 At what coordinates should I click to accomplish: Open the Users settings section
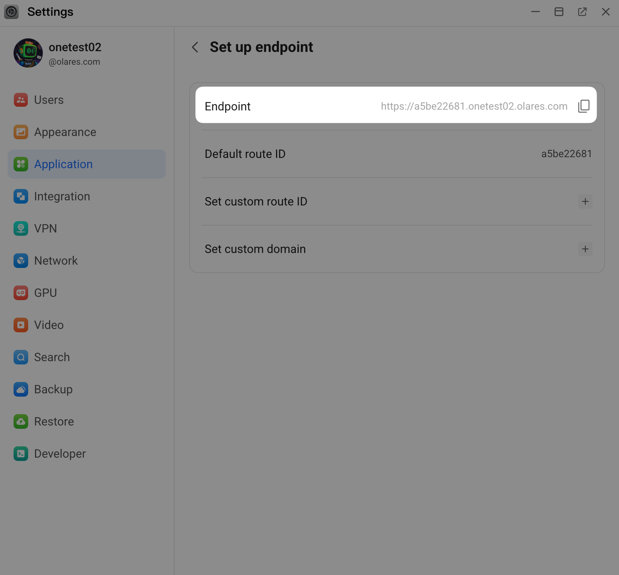click(21, 100)
